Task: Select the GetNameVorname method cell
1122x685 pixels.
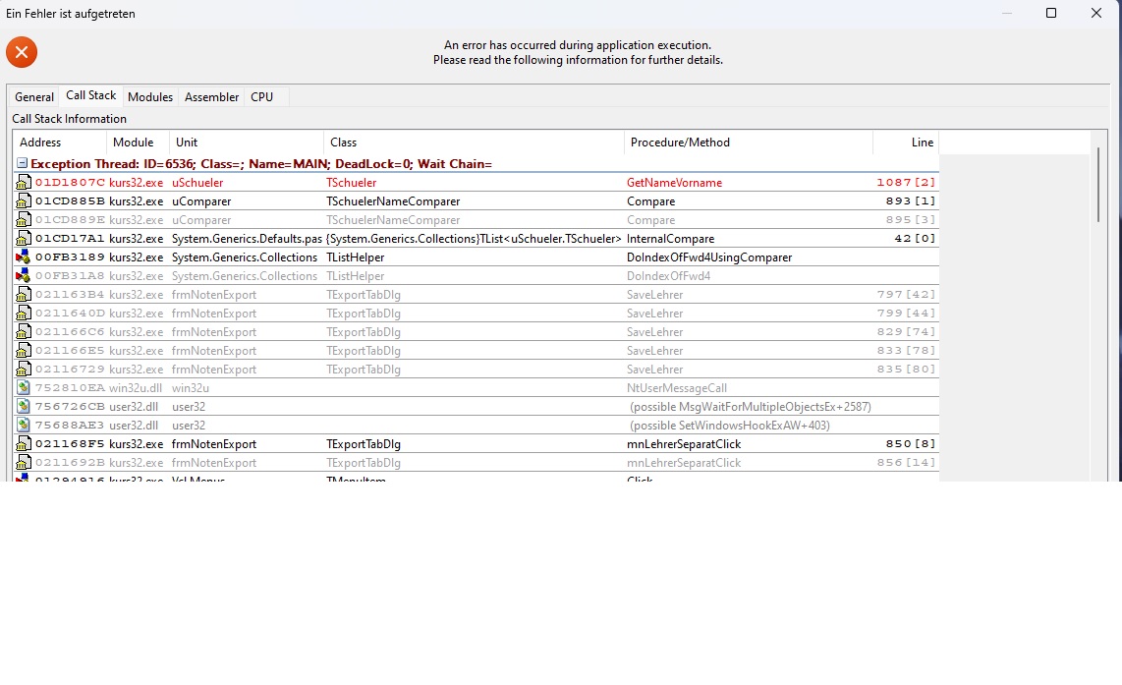Action: click(674, 183)
